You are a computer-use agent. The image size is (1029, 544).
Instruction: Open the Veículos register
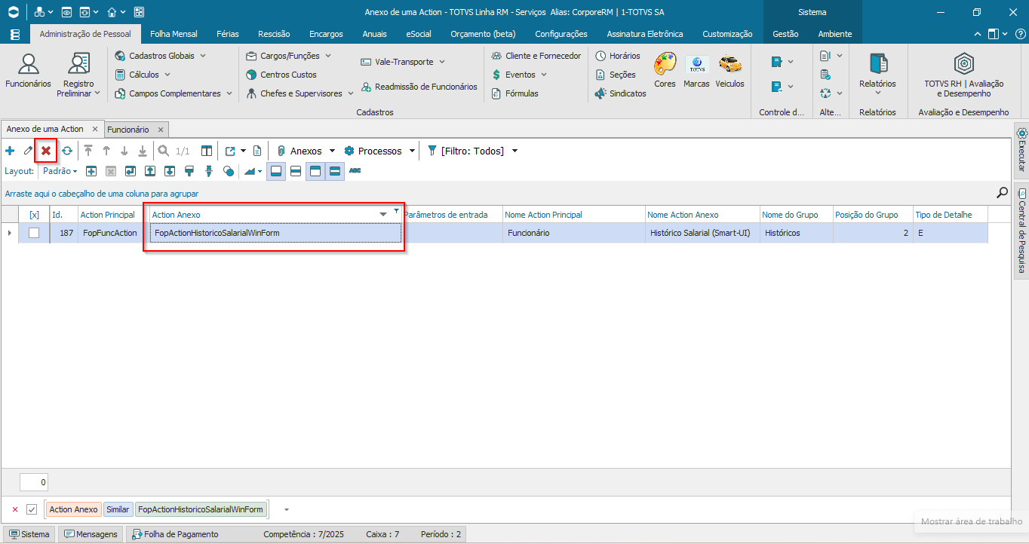[730, 70]
